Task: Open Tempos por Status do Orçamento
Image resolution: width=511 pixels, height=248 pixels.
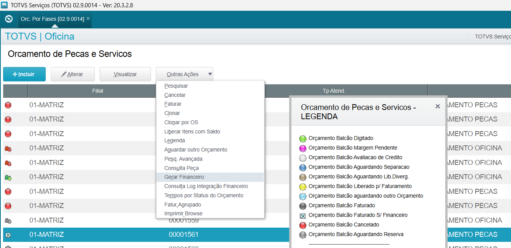Action: click(210, 195)
